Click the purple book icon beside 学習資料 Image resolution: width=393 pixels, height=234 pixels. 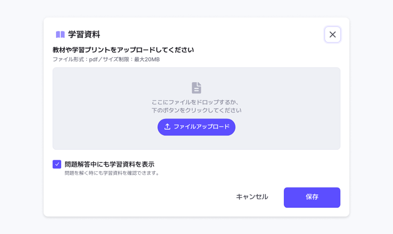pos(60,35)
